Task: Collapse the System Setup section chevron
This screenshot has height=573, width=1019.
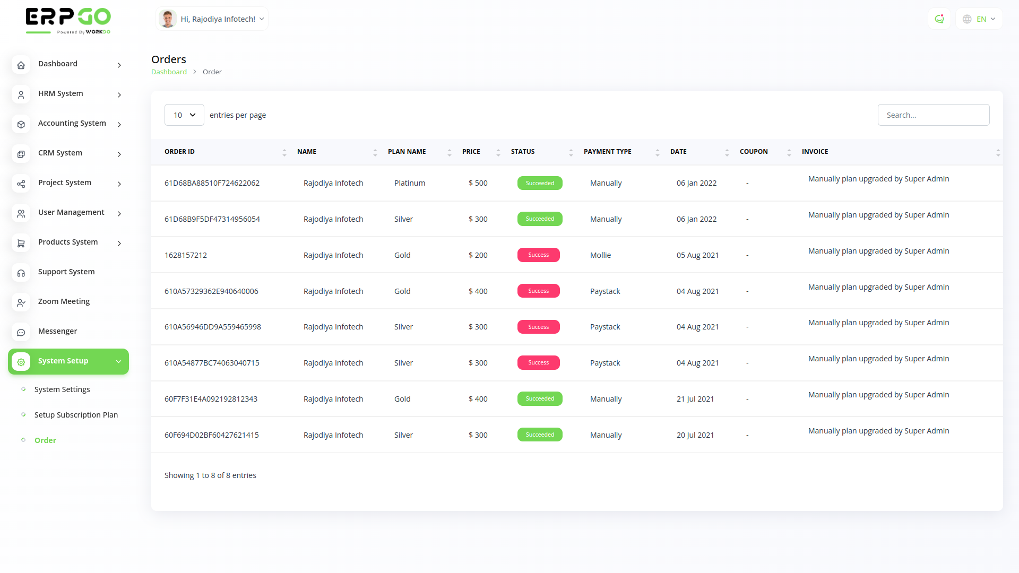Action: [x=118, y=361]
